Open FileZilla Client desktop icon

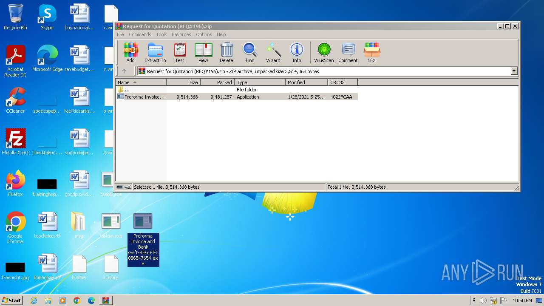tap(15, 142)
